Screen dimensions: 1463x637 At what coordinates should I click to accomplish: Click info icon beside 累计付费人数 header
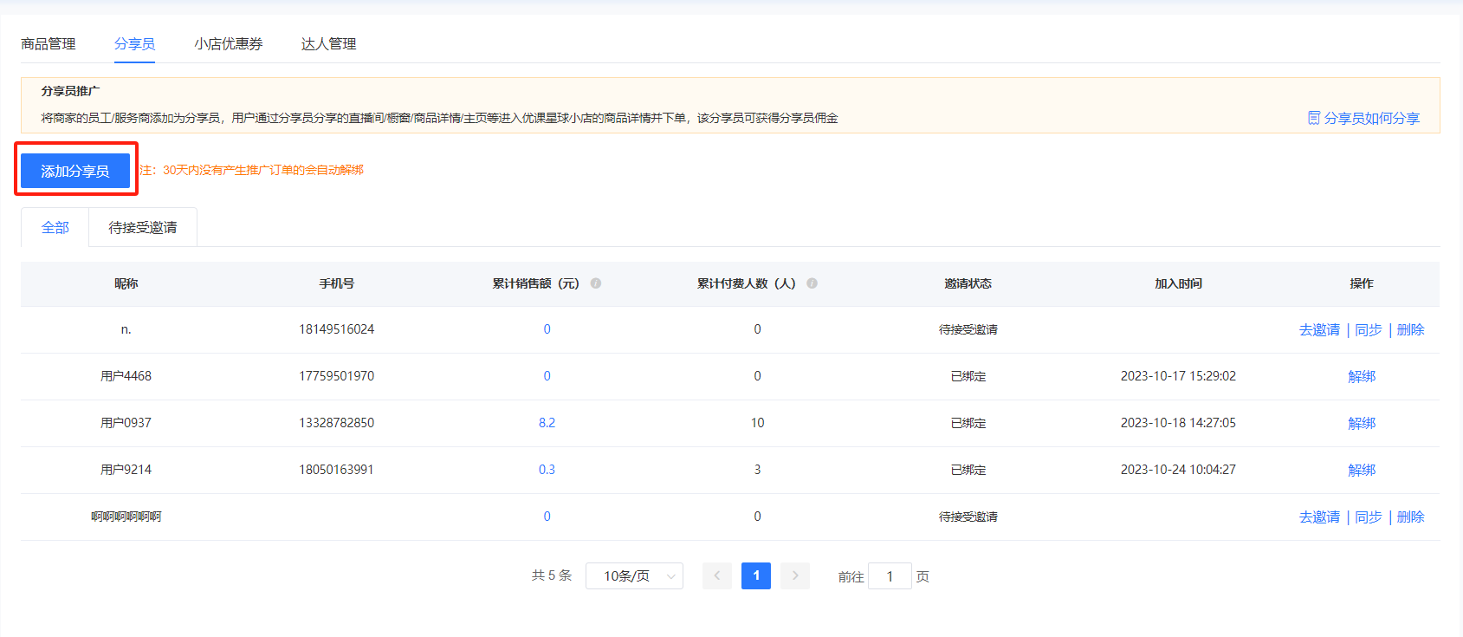click(x=812, y=283)
